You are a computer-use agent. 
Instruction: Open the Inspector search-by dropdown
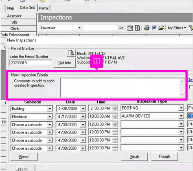click(79, 28)
